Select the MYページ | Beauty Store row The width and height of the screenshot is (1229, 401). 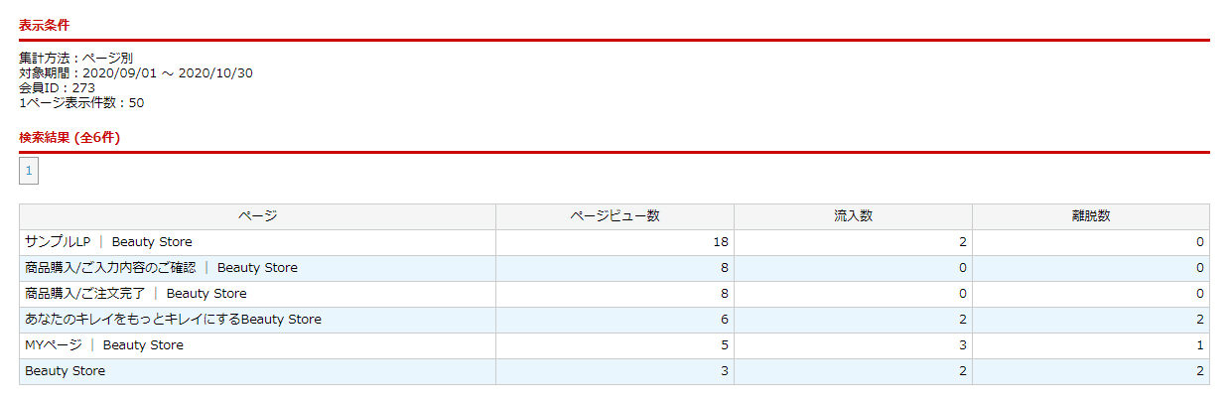coord(104,345)
